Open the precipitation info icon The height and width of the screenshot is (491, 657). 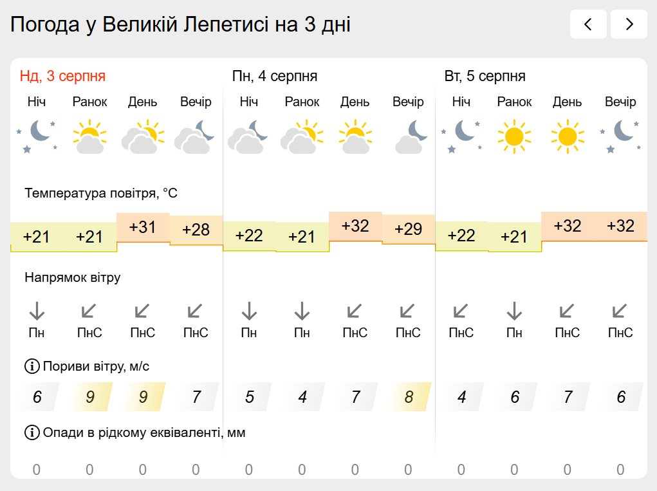[x=32, y=432]
